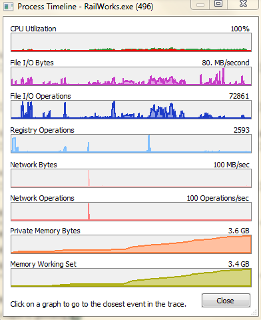Minimize the Process Timeline window
The height and width of the screenshot is (320, 261).
tap(200, 4)
